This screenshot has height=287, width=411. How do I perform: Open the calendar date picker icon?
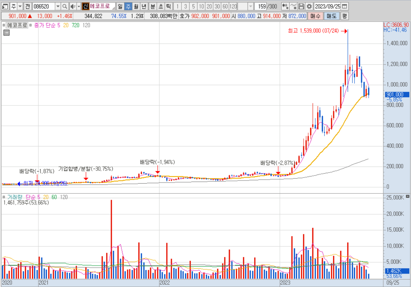click(345, 6)
